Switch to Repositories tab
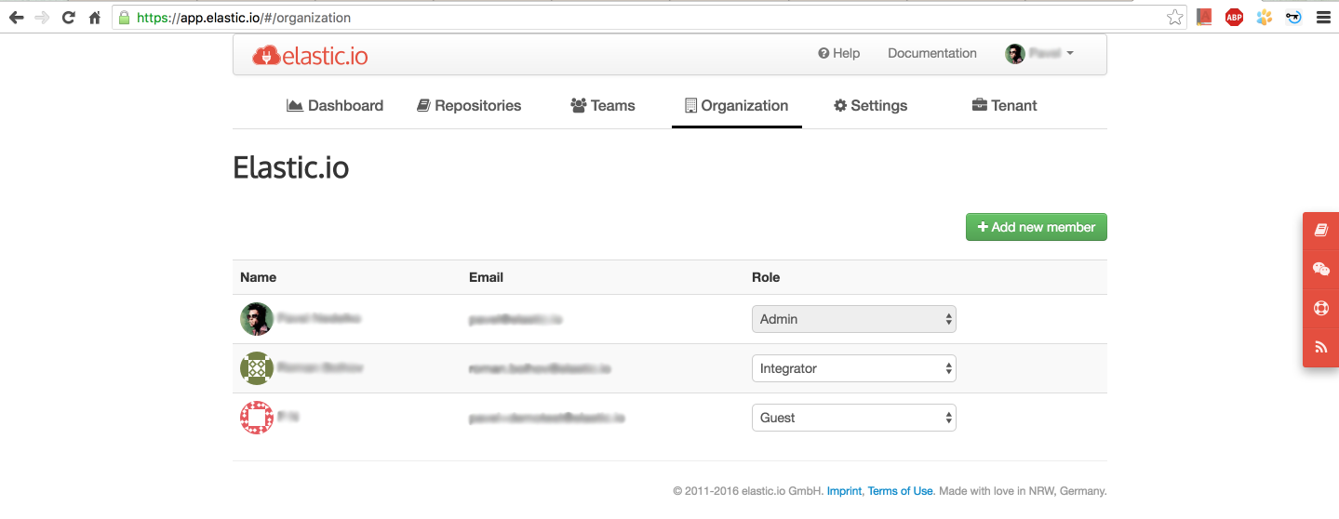Screen dimensions: 1339x519 [x=469, y=105]
